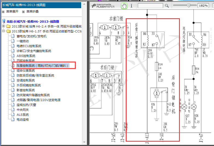The height and width of the screenshot is (146, 214).
Task: Open 影音控制系统 document
Action: [x=26, y=90]
